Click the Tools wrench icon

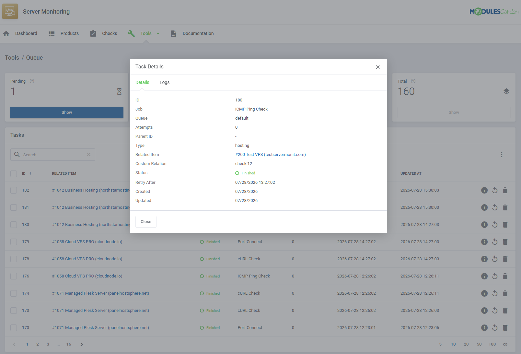coord(131,33)
